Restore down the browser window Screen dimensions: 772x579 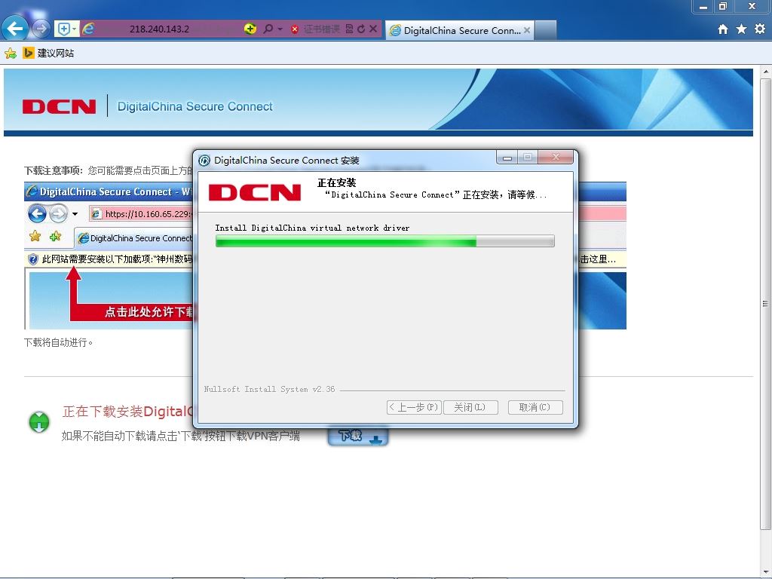click(723, 6)
